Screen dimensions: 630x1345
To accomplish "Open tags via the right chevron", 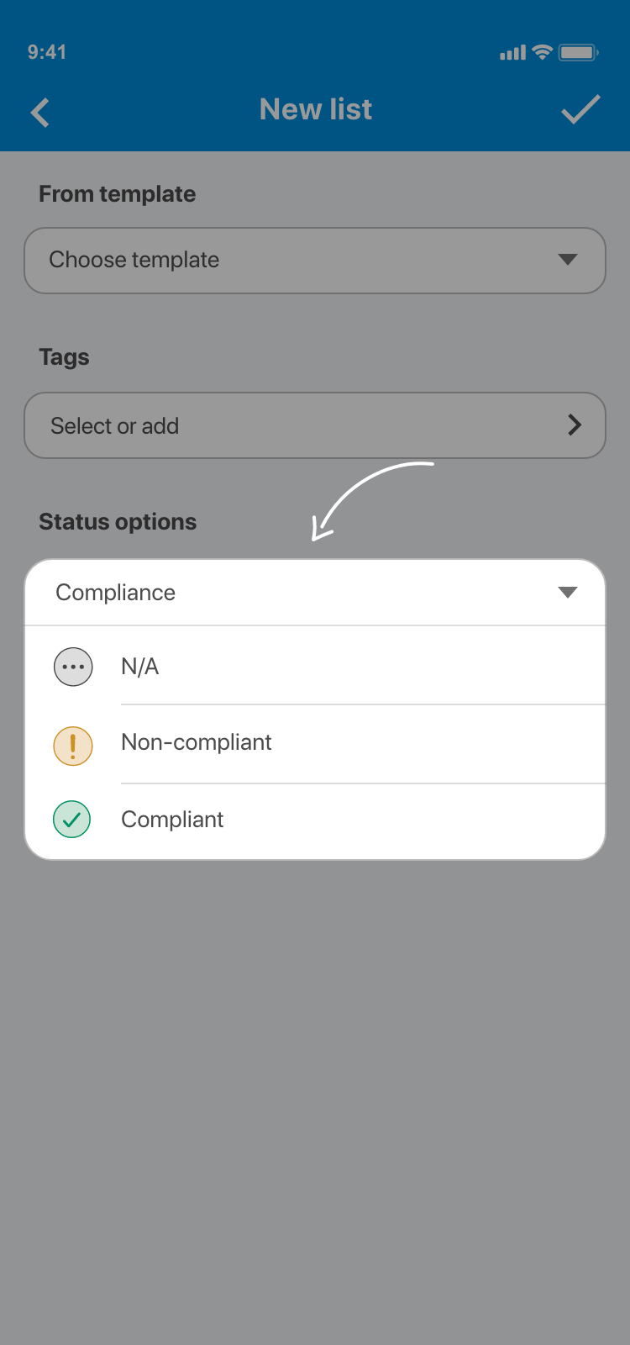I will pyautogui.click(x=575, y=425).
